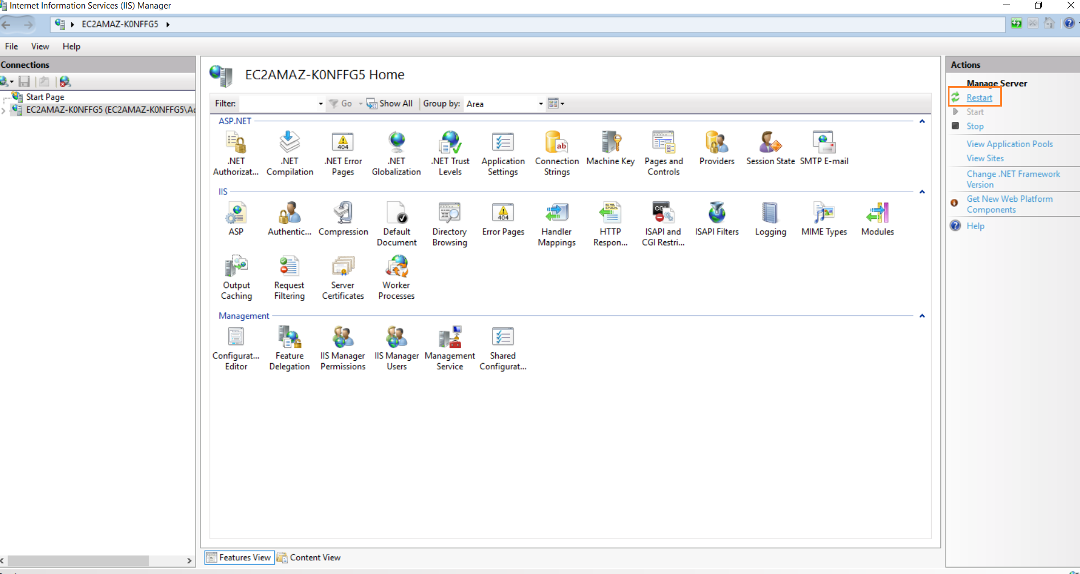The width and height of the screenshot is (1080, 574).
Task: Expand the Filter field dropdown
Action: pyautogui.click(x=319, y=103)
